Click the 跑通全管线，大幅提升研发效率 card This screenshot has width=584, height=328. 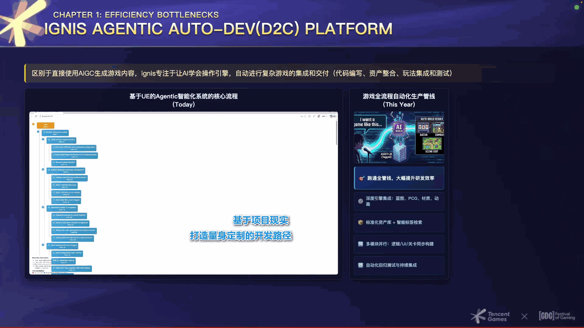point(399,178)
